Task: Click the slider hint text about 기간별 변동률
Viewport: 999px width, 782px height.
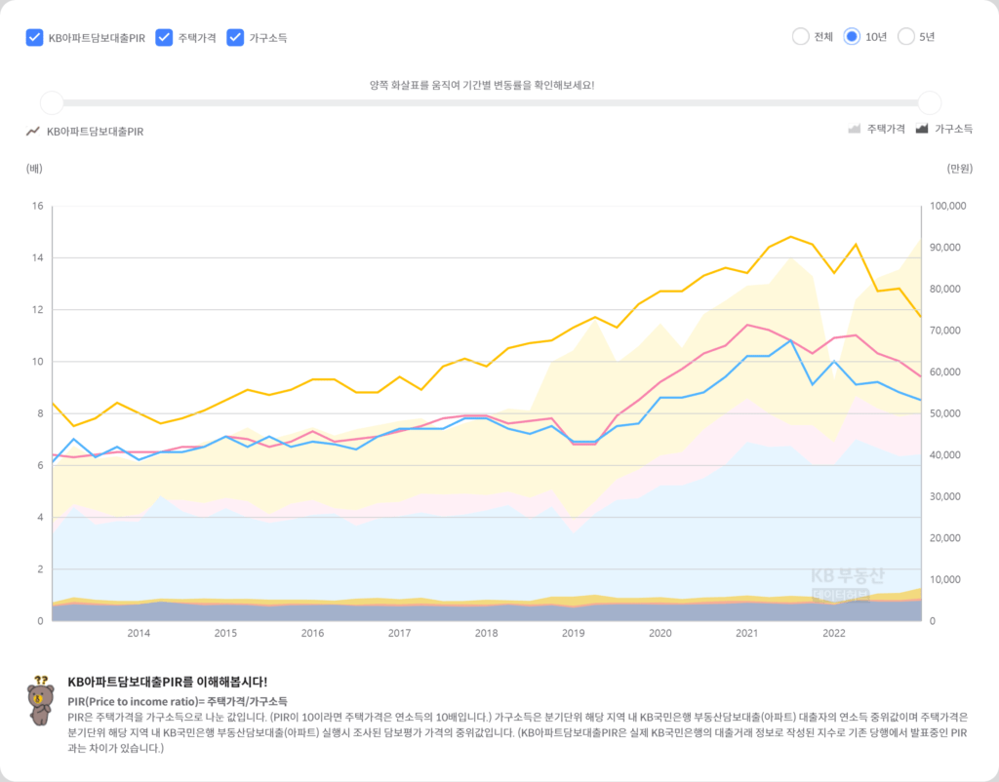Action: (x=482, y=85)
